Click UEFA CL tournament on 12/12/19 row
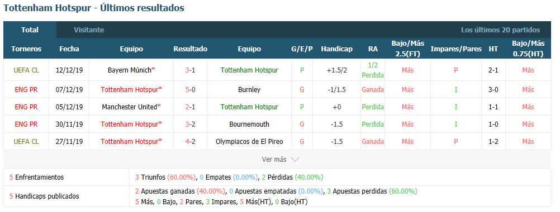 pos(26,70)
